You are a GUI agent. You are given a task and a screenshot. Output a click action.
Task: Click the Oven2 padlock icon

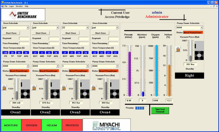point(34,88)
